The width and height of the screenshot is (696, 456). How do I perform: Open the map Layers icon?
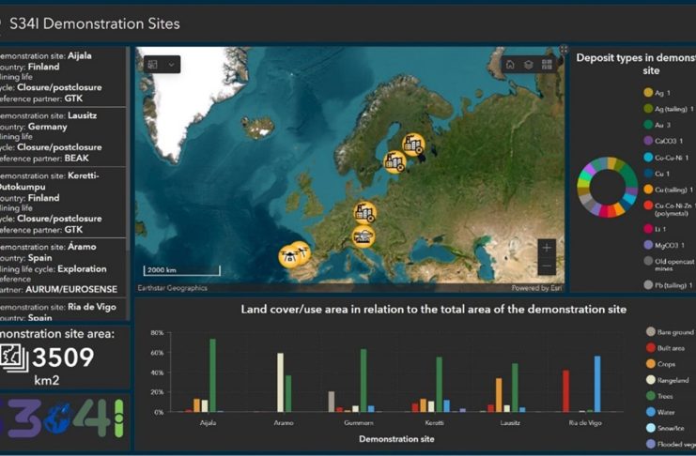pos(529,65)
